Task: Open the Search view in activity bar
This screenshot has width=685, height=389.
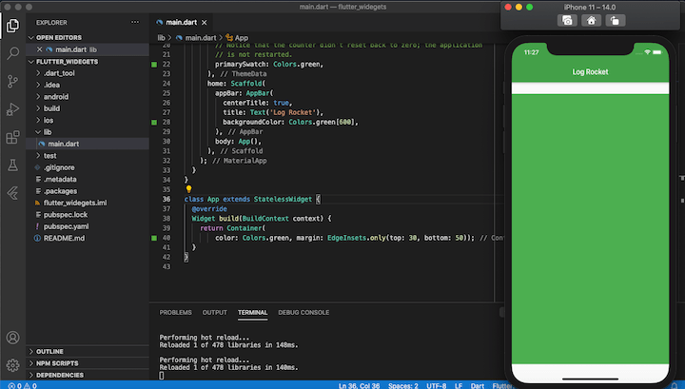Action: click(x=12, y=53)
